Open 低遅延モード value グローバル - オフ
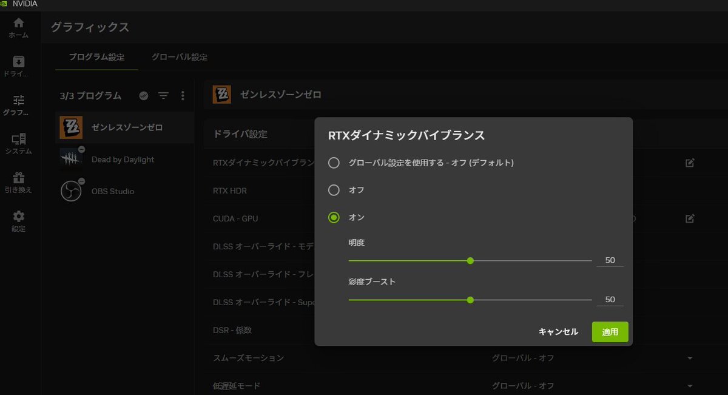The width and height of the screenshot is (728, 395). click(523, 386)
